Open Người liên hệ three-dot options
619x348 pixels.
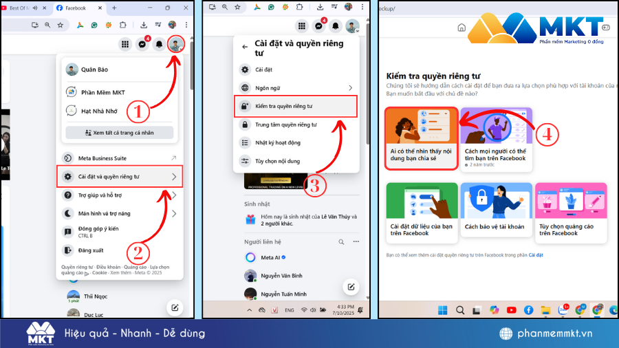356,241
